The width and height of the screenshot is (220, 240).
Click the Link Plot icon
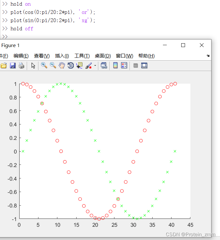tap(104, 65)
